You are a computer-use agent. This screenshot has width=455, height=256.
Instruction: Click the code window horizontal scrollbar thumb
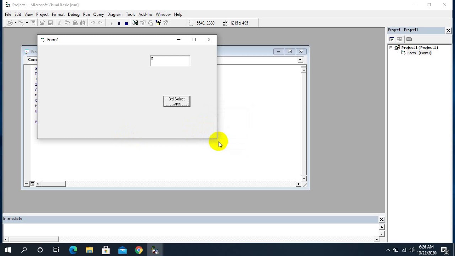(53, 184)
